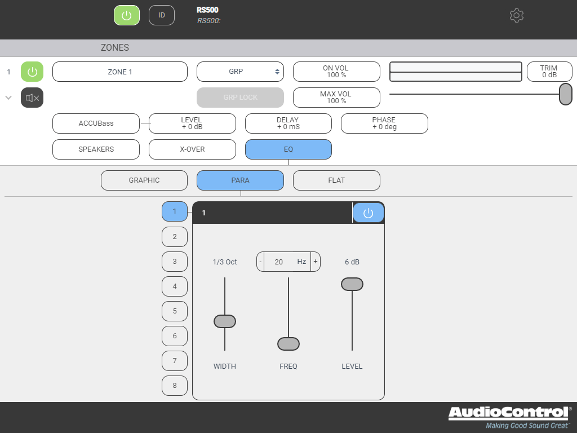Open the X-OVER crossover settings
This screenshot has width=577, height=433.
[192, 149]
